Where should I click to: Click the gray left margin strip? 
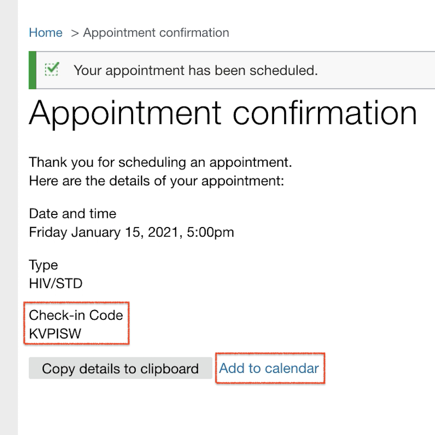point(9,217)
